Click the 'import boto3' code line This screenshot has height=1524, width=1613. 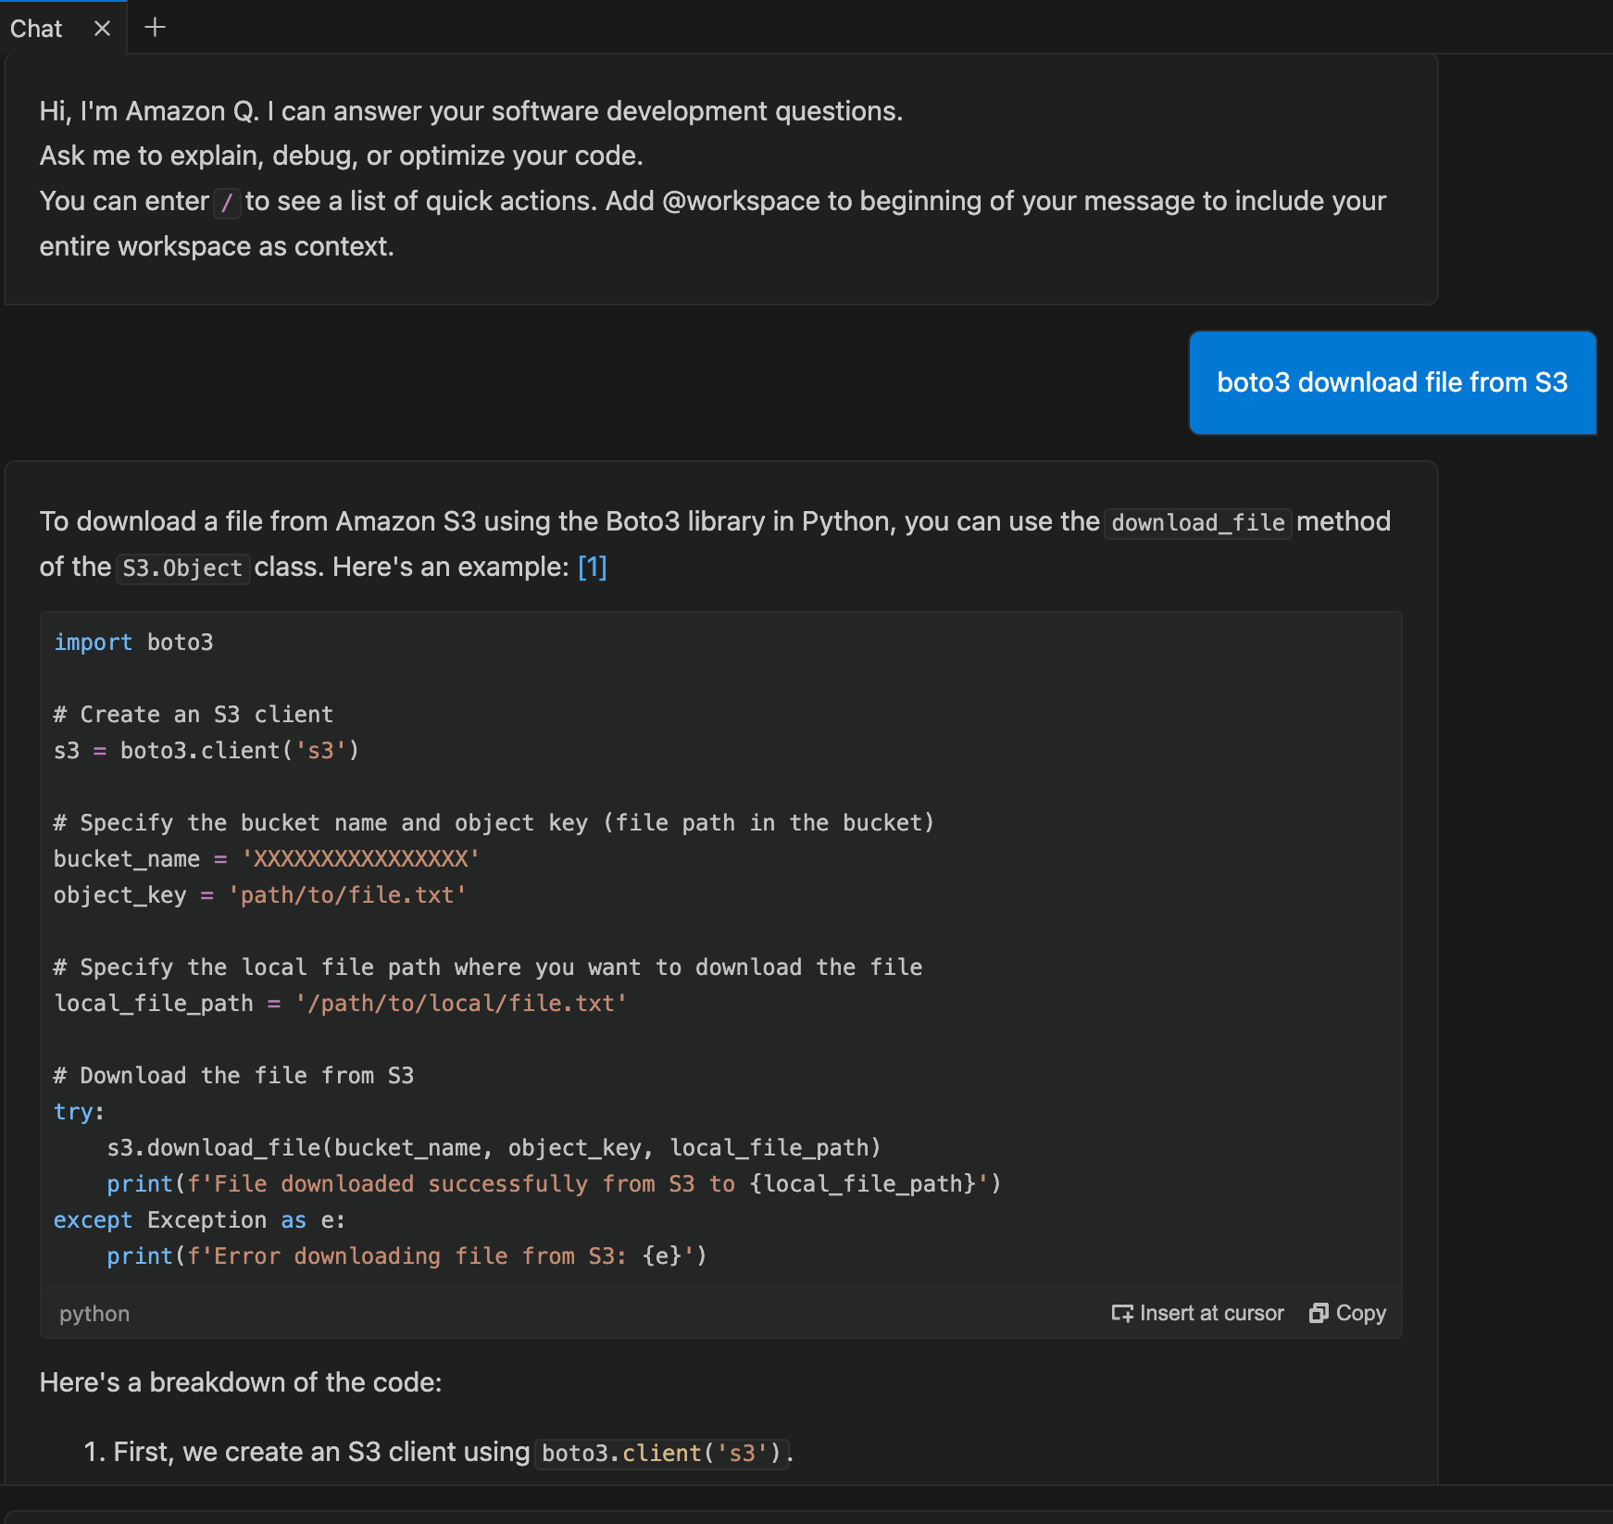pos(133,643)
